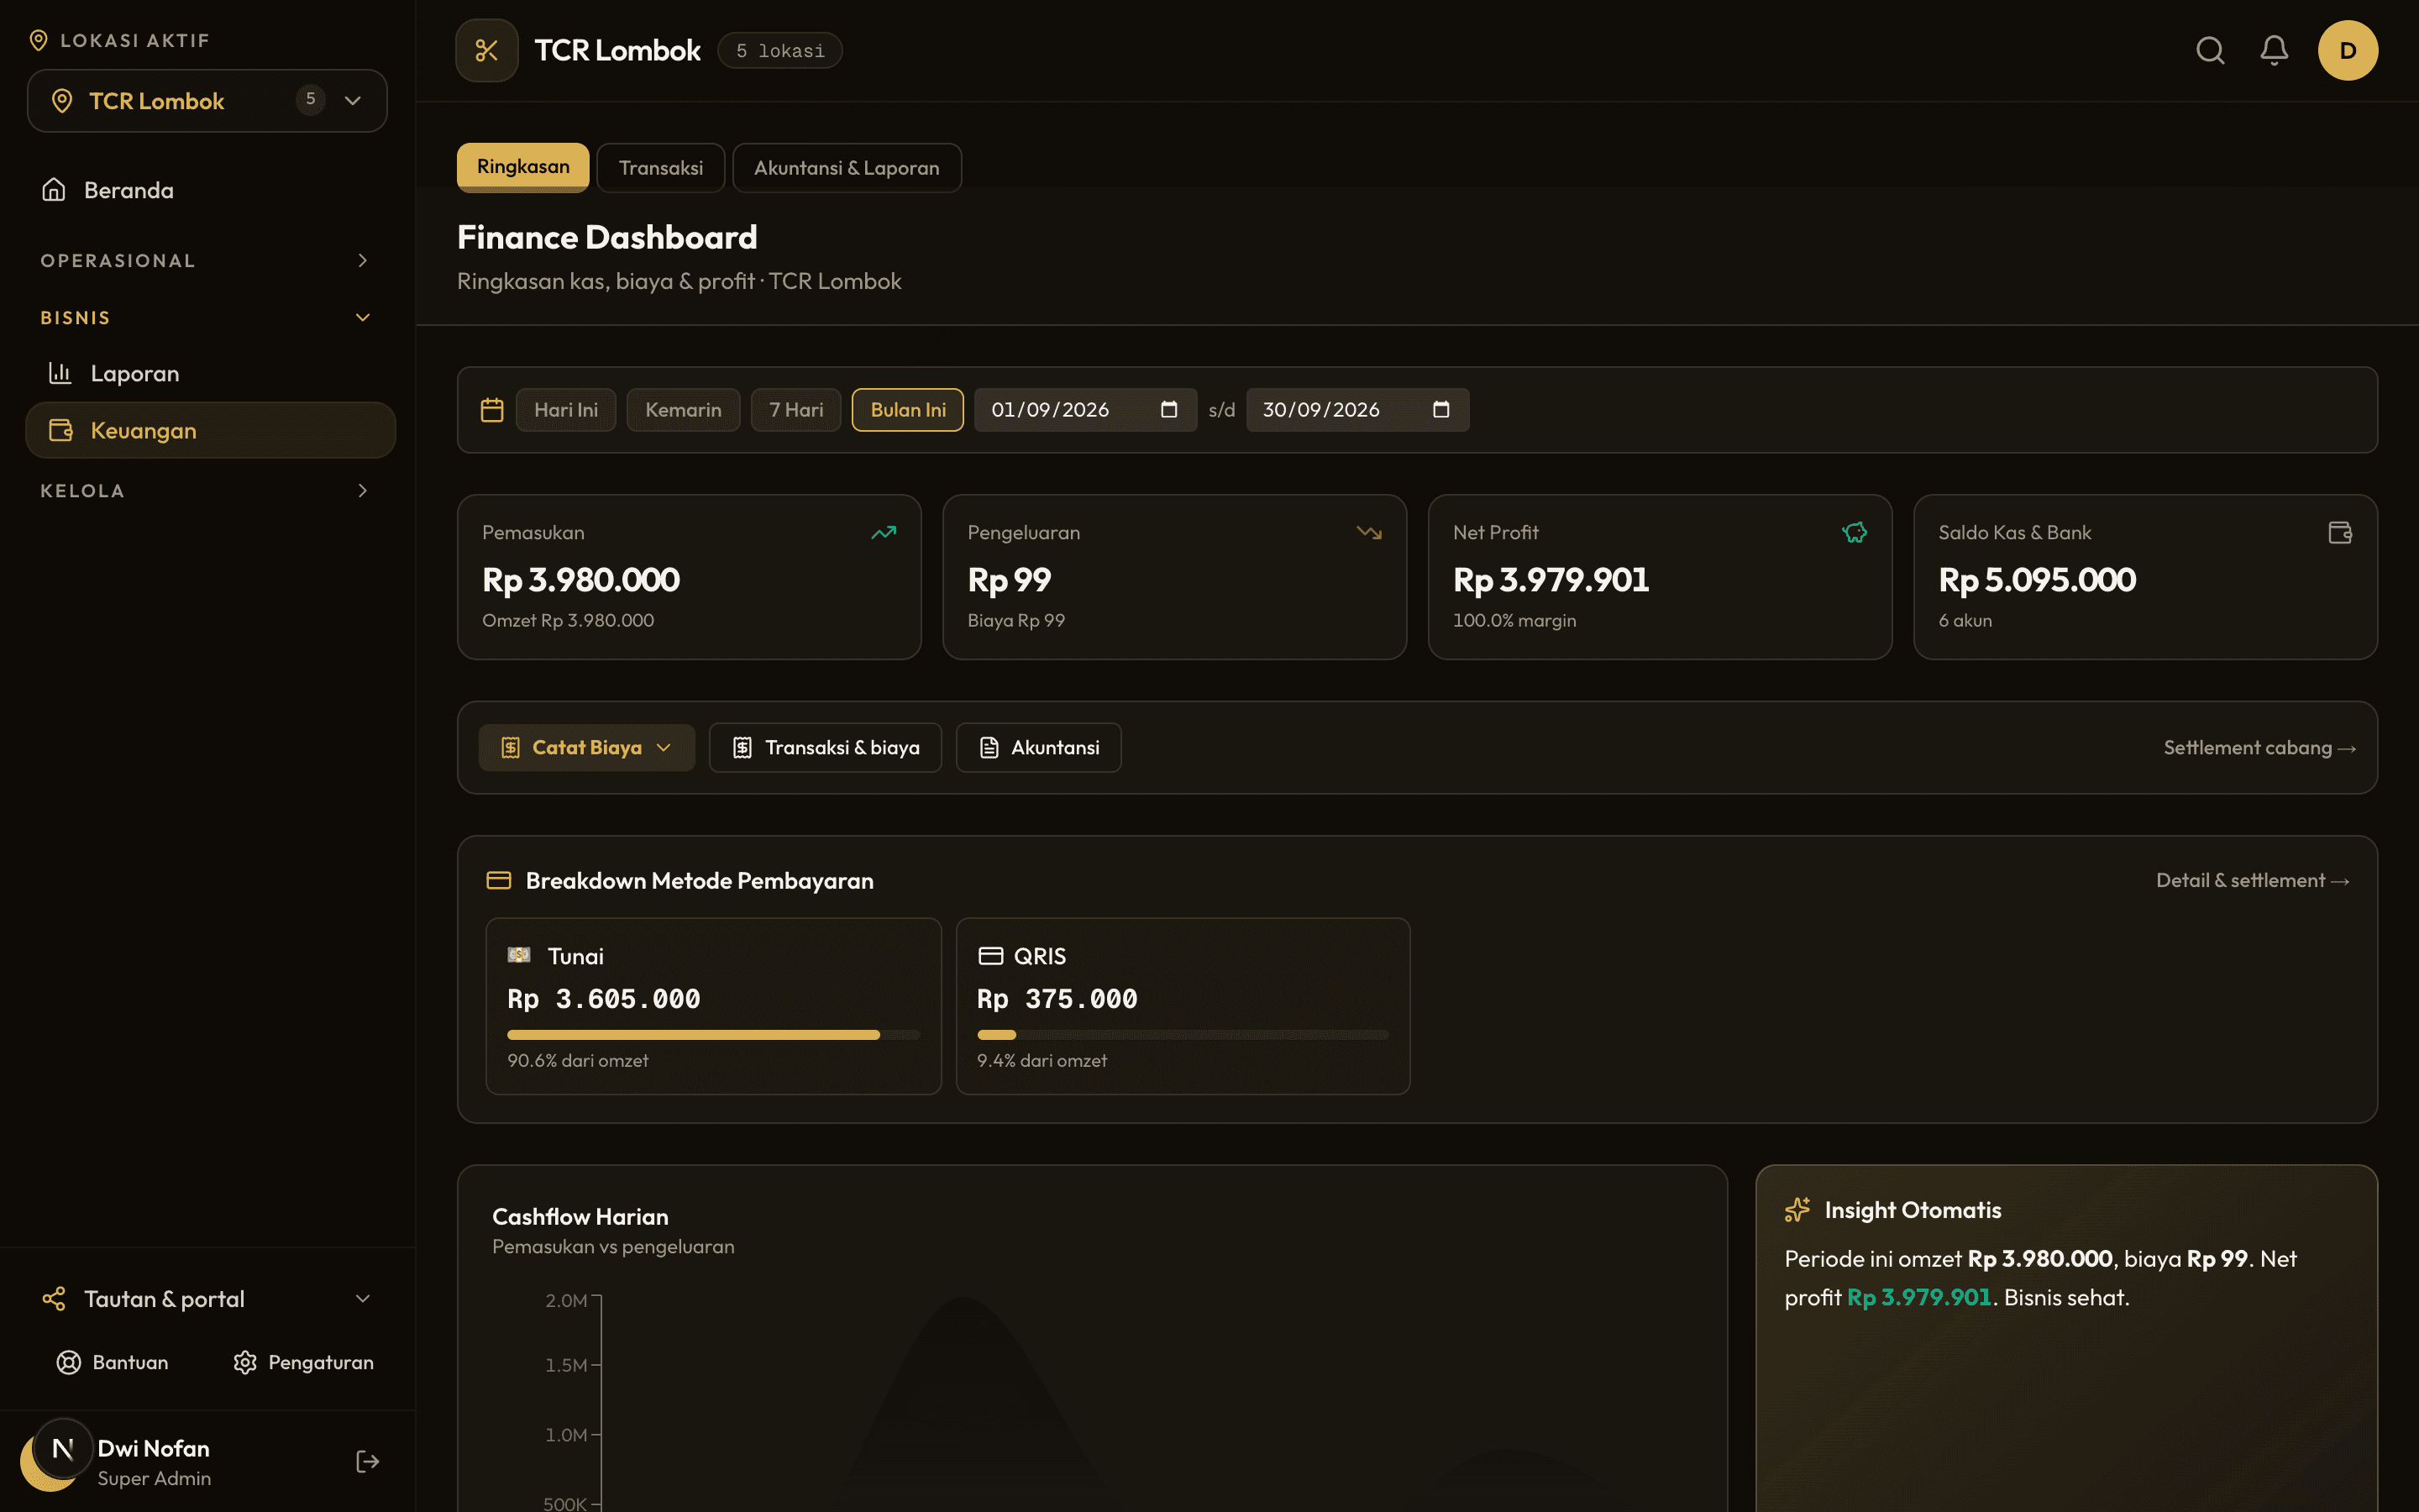Click Tunai 90.6% progress bar

point(713,1035)
